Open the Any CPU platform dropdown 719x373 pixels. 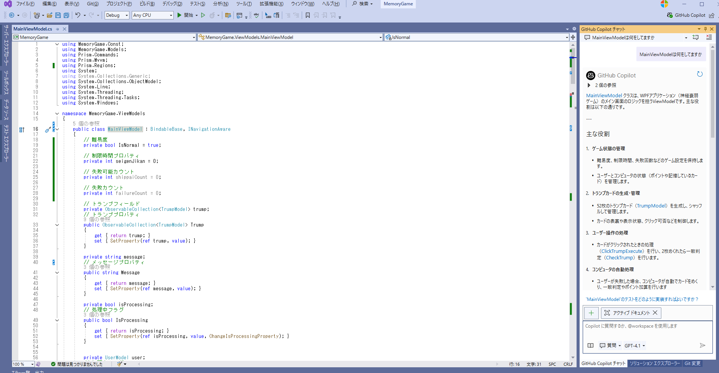pyautogui.click(x=152, y=15)
